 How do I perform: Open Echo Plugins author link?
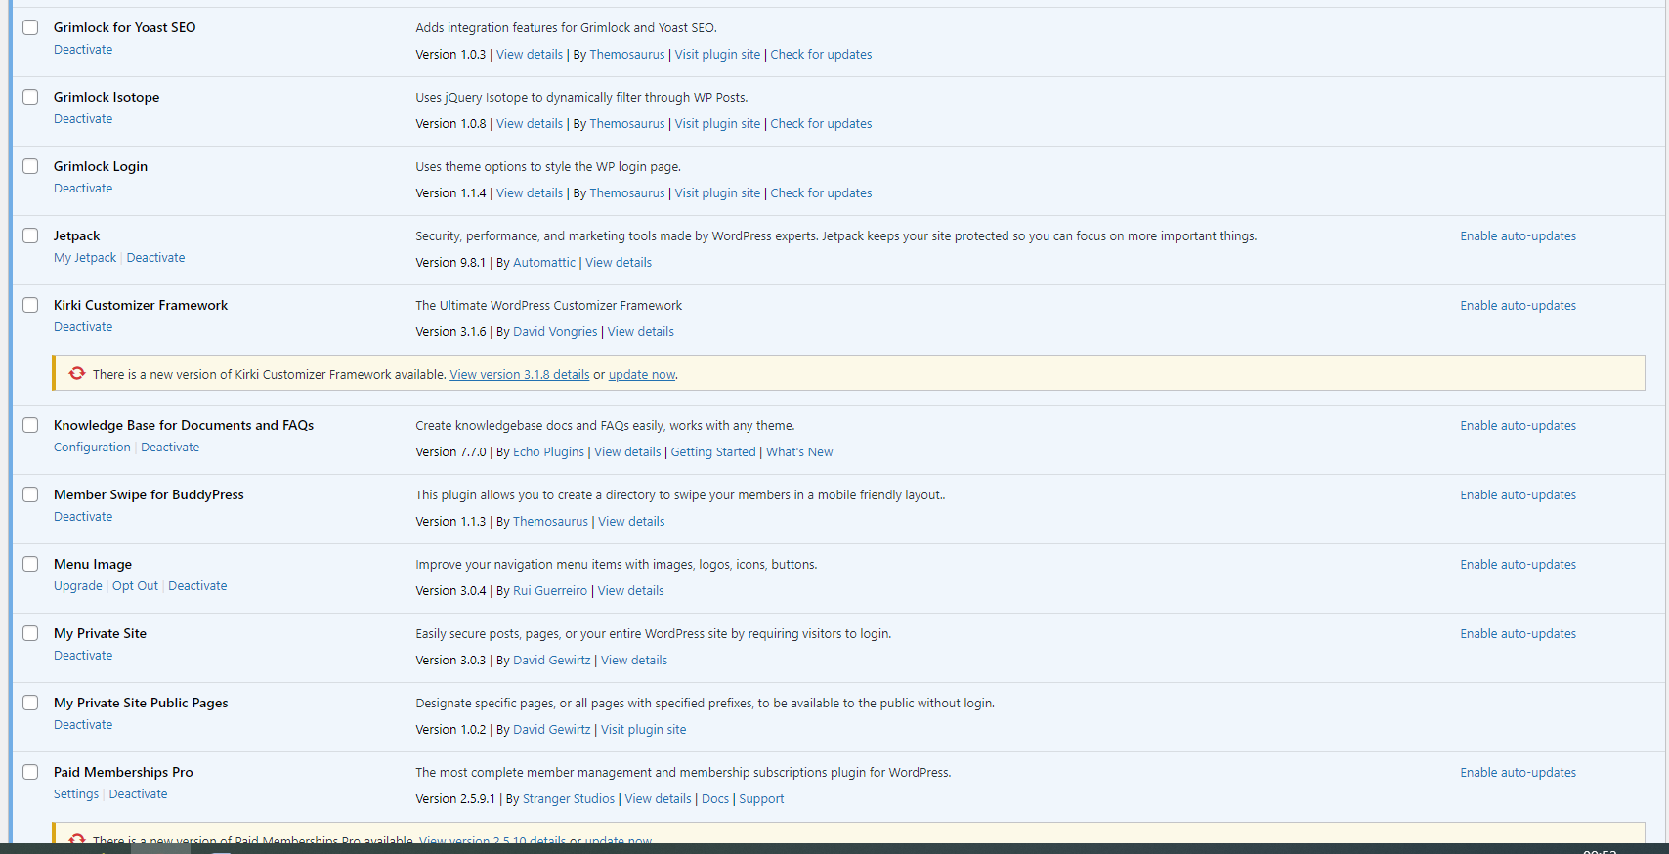click(x=548, y=452)
